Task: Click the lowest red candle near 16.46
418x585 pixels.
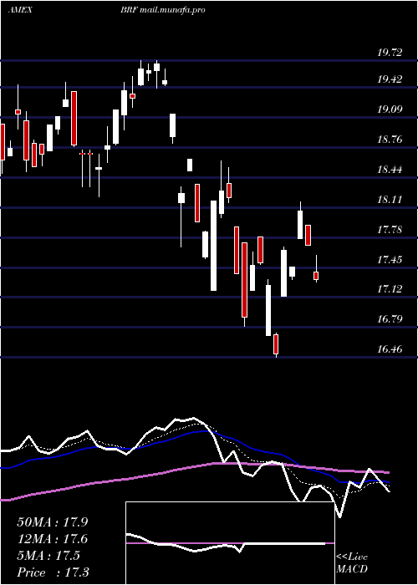Action: (276, 344)
